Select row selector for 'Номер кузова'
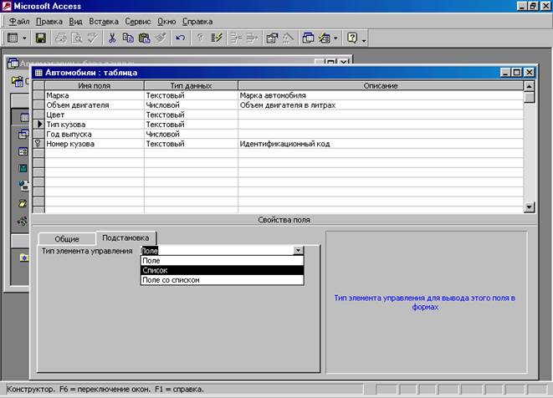Viewport: 553px width, 398px height. (x=38, y=144)
